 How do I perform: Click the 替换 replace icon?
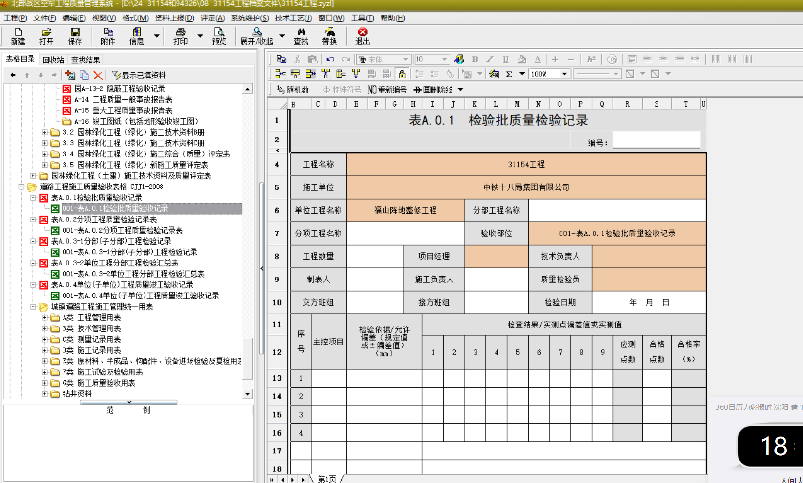tap(329, 36)
